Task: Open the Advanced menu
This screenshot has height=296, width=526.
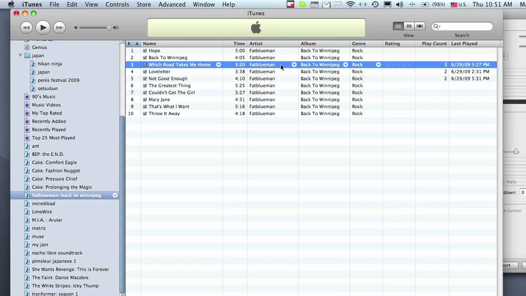Action: click(172, 5)
